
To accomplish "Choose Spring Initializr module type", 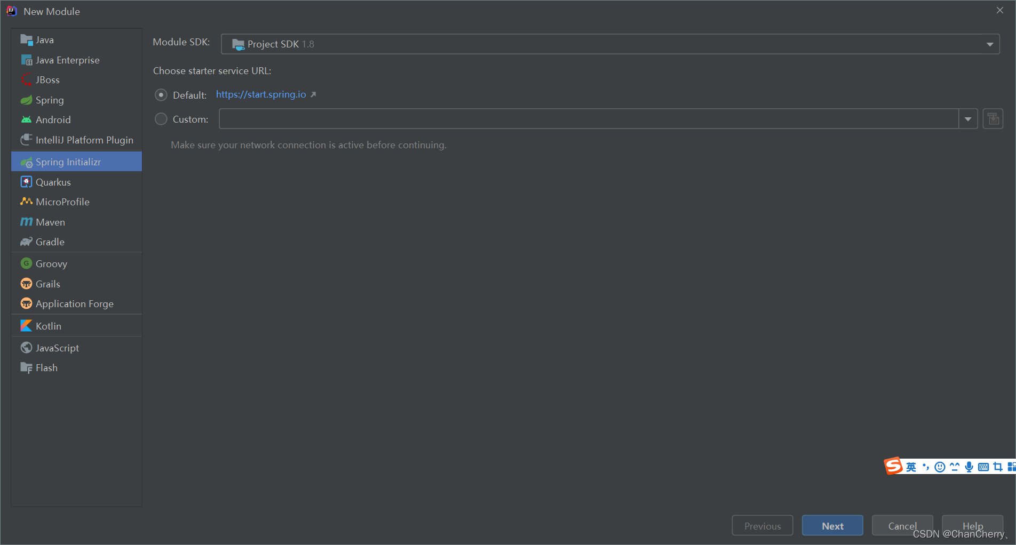I will point(76,162).
